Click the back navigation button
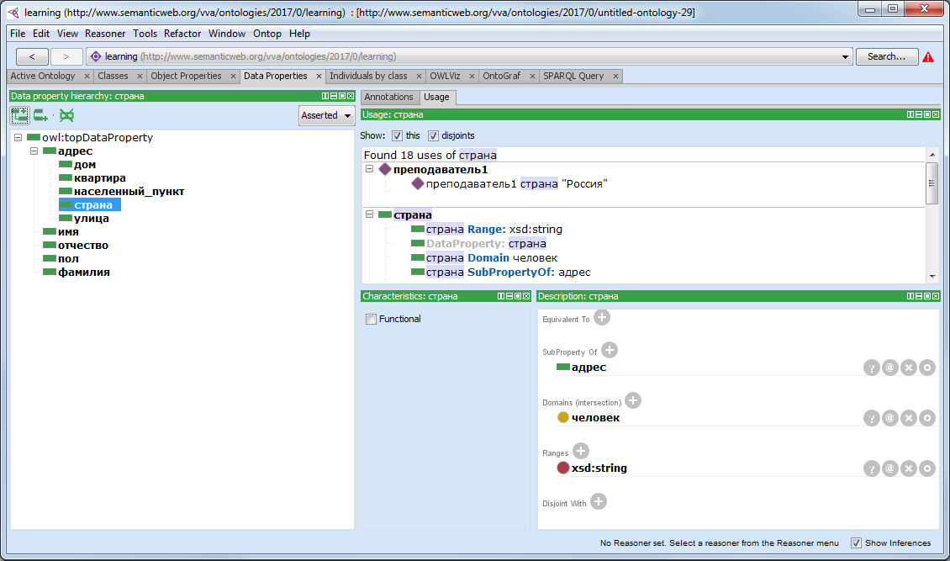The width and height of the screenshot is (950, 561). [x=32, y=56]
